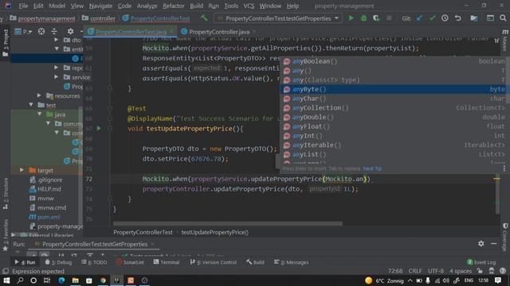The width and height of the screenshot is (510, 286).
Task: Open Event Log in status bar
Action: [481, 262]
